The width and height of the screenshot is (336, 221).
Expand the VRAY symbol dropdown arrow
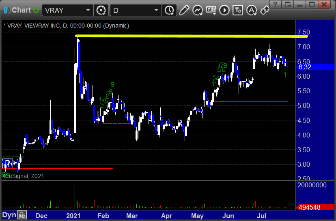[x=88, y=10]
